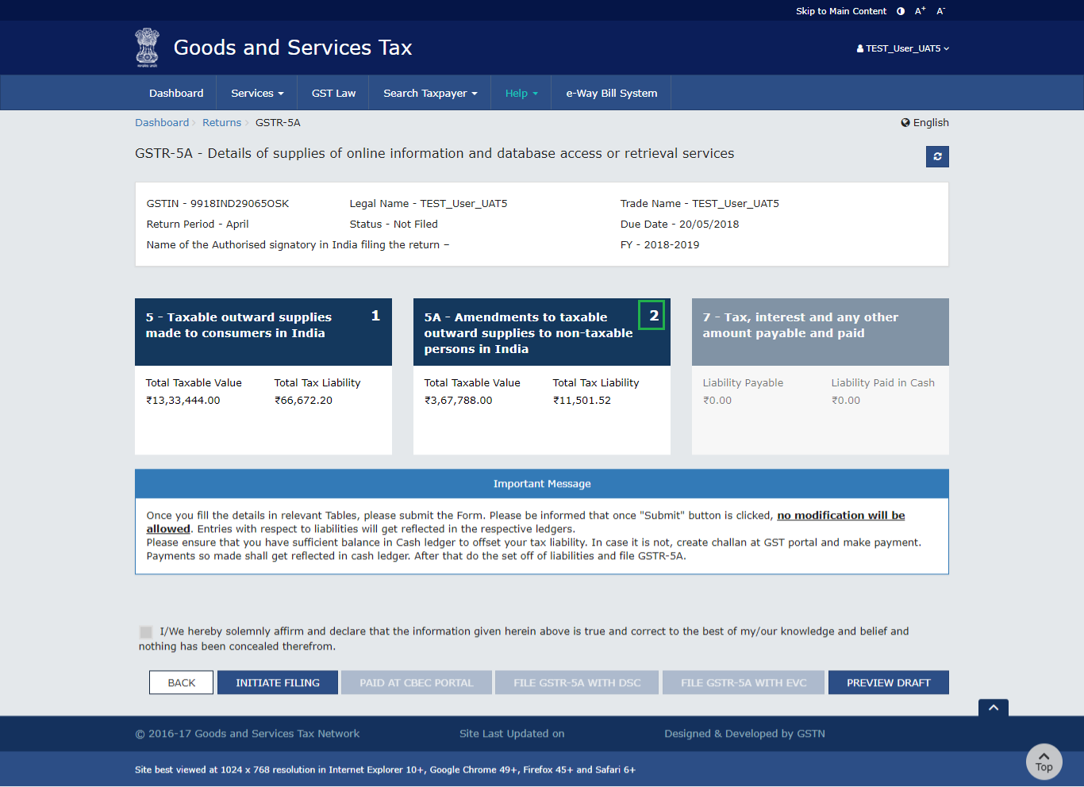The width and height of the screenshot is (1084, 787).
Task: Click the upward chevron footer toggle
Action: pyautogui.click(x=993, y=708)
